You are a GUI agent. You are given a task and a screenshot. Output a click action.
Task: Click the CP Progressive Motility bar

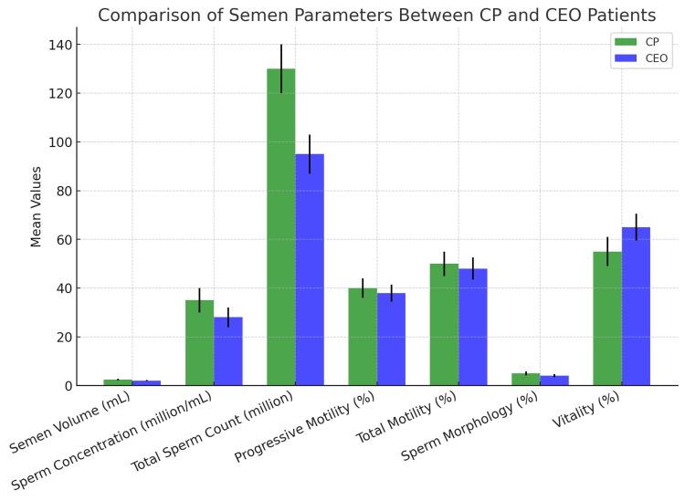tap(363, 337)
